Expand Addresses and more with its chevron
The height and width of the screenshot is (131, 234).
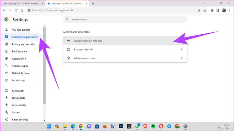tap(182, 58)
